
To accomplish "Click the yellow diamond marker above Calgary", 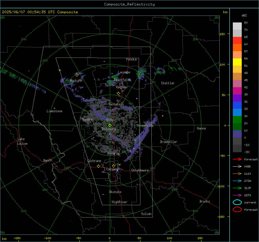I will coord(114,166).
